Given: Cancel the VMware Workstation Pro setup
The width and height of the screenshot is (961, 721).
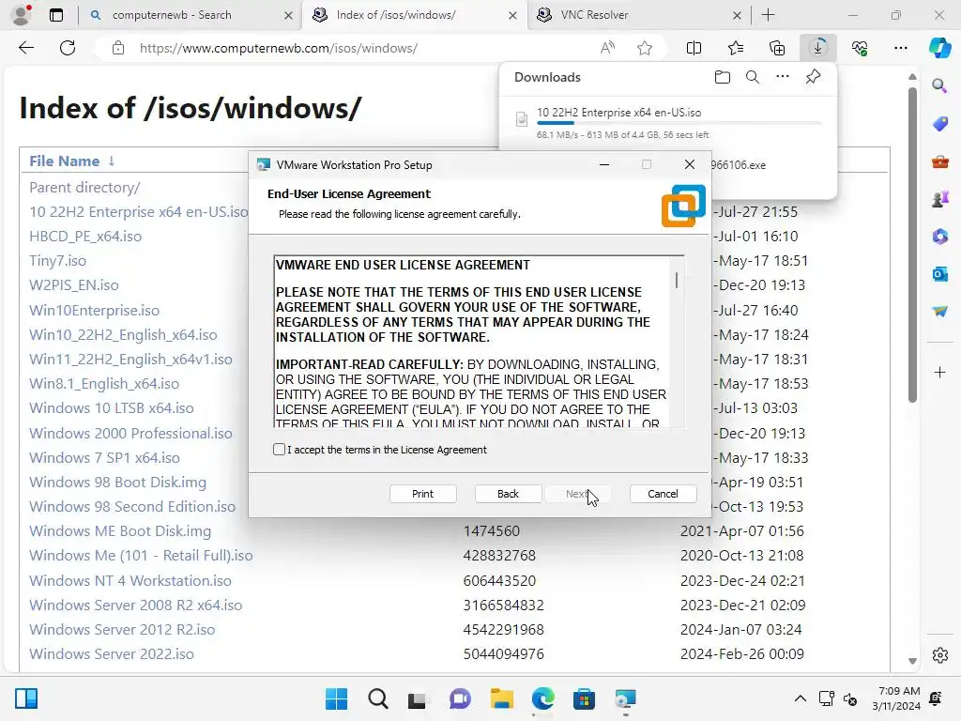Looking at the screenshot, I should point(663,494).
